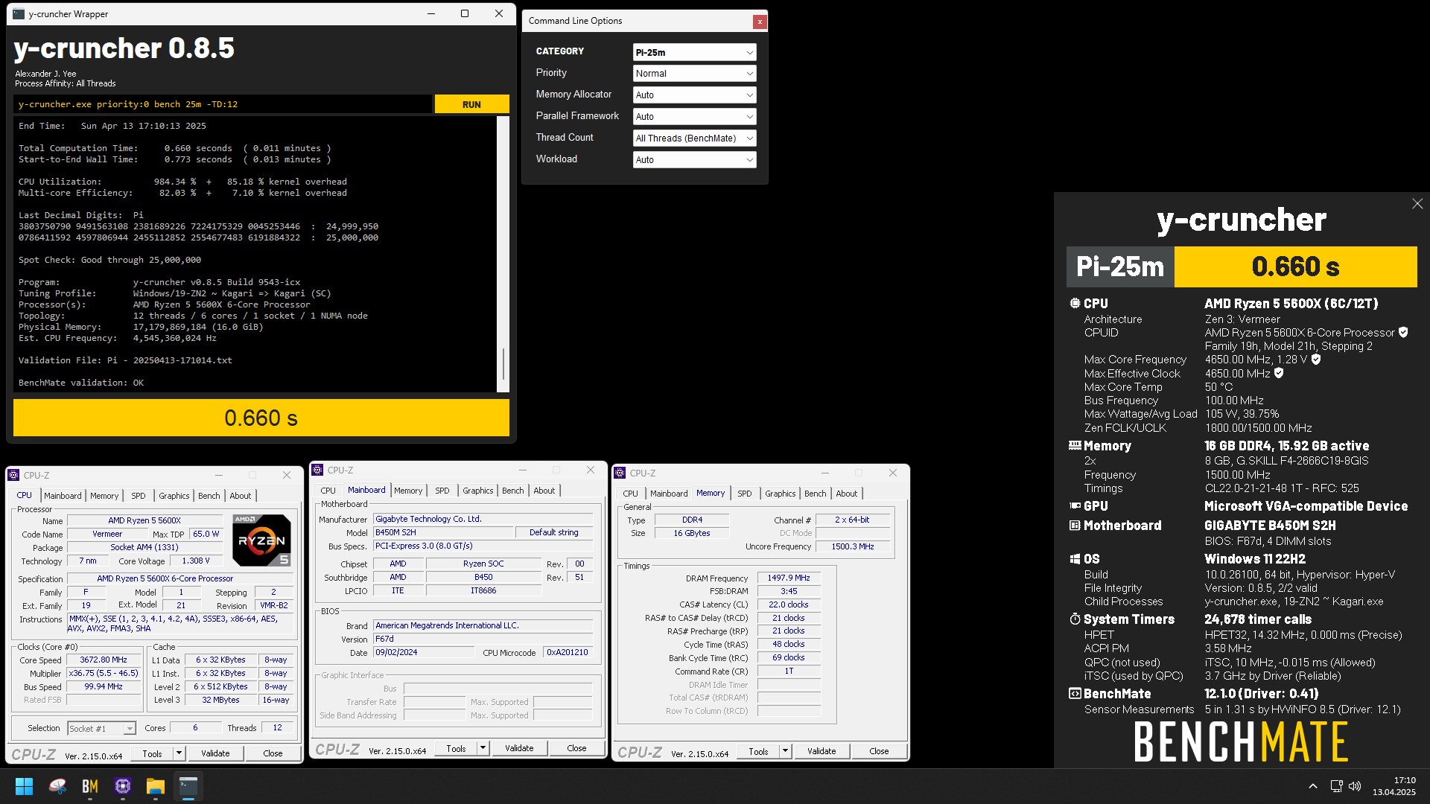1430x804 pixels.
Task: Click the Ryzen 5 logo in CPU-Z
Action: (261, 540)
